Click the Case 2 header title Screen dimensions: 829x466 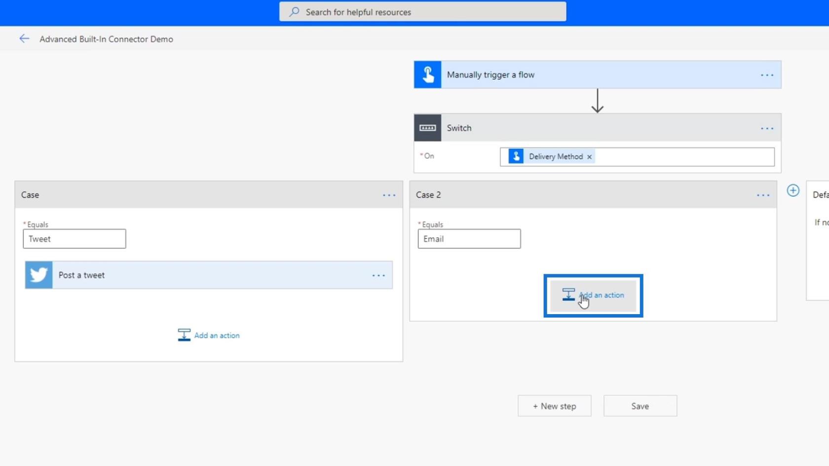[x=428, y=195]
